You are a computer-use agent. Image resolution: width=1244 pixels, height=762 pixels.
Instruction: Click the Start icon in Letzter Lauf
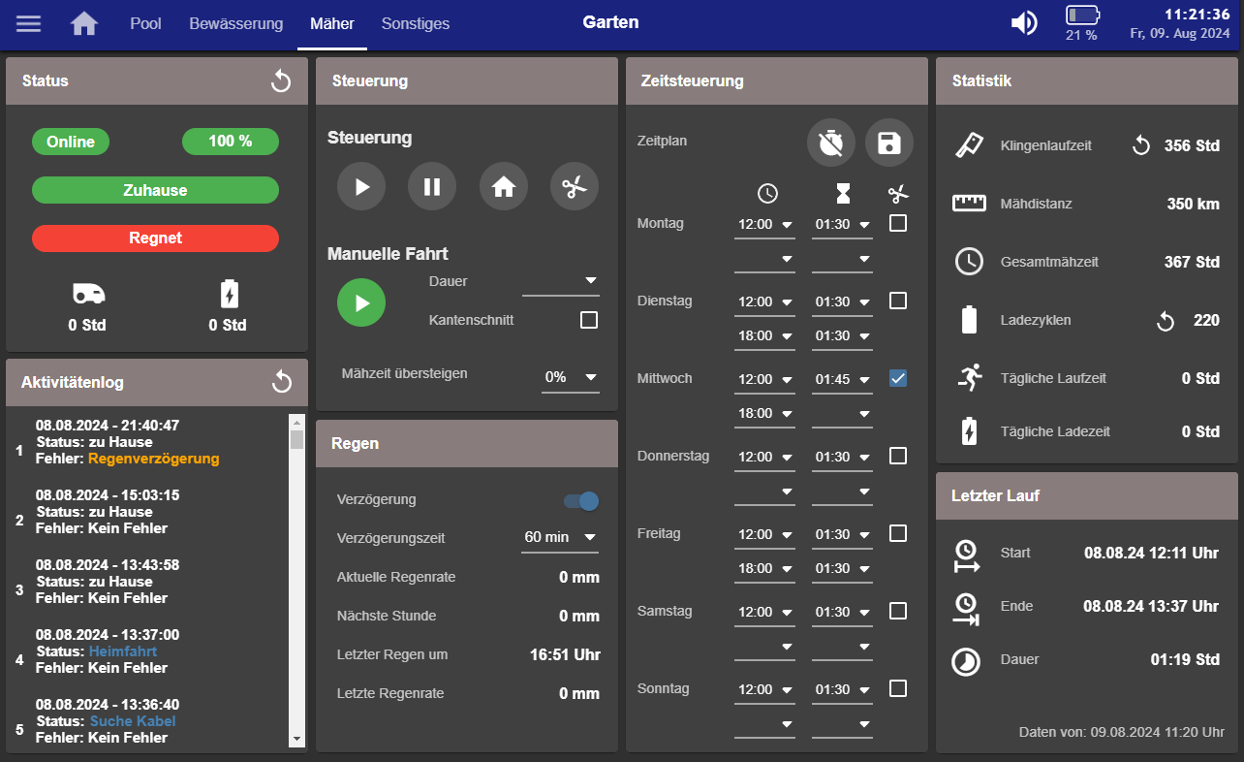click(967, 555)
